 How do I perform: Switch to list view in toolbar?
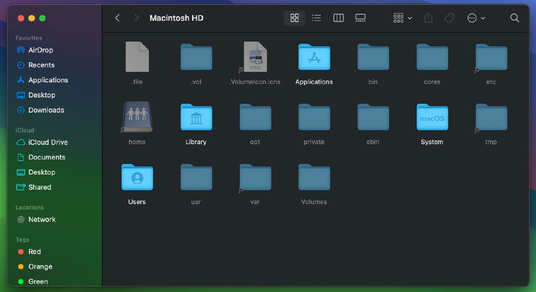(x=317, y=18)
